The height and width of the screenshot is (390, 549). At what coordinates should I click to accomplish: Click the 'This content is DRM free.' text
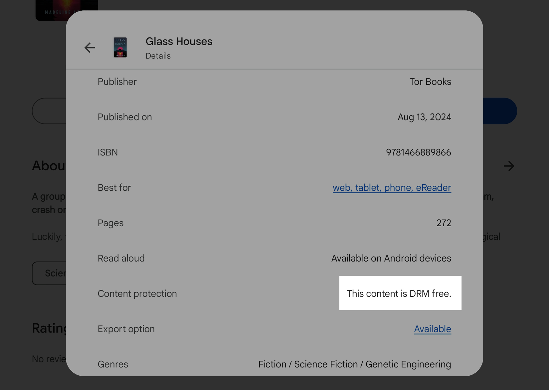click(x=399, y=293)
